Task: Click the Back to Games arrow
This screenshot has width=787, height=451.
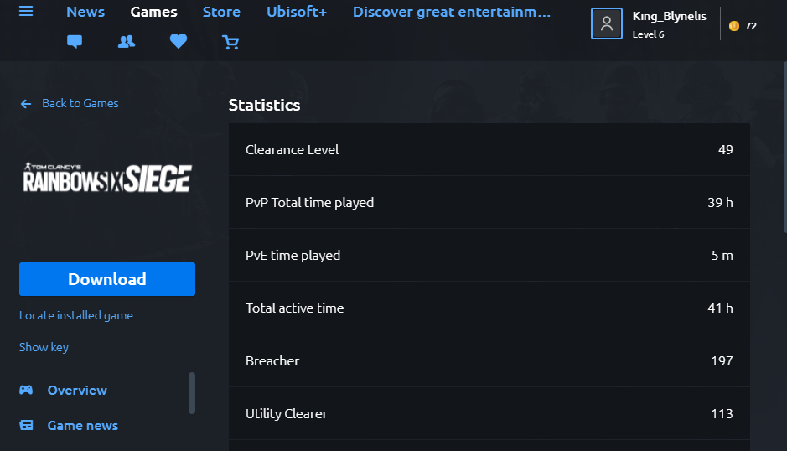Action: pos(26,104)
